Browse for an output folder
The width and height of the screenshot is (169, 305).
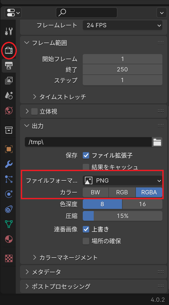pos(157,142)
